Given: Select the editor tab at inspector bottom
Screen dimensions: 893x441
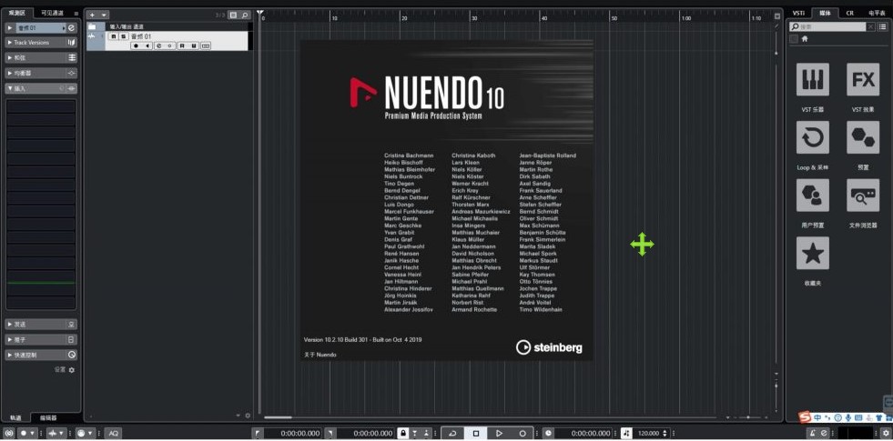Looking at the screenshot, I should tap(48, 417).
